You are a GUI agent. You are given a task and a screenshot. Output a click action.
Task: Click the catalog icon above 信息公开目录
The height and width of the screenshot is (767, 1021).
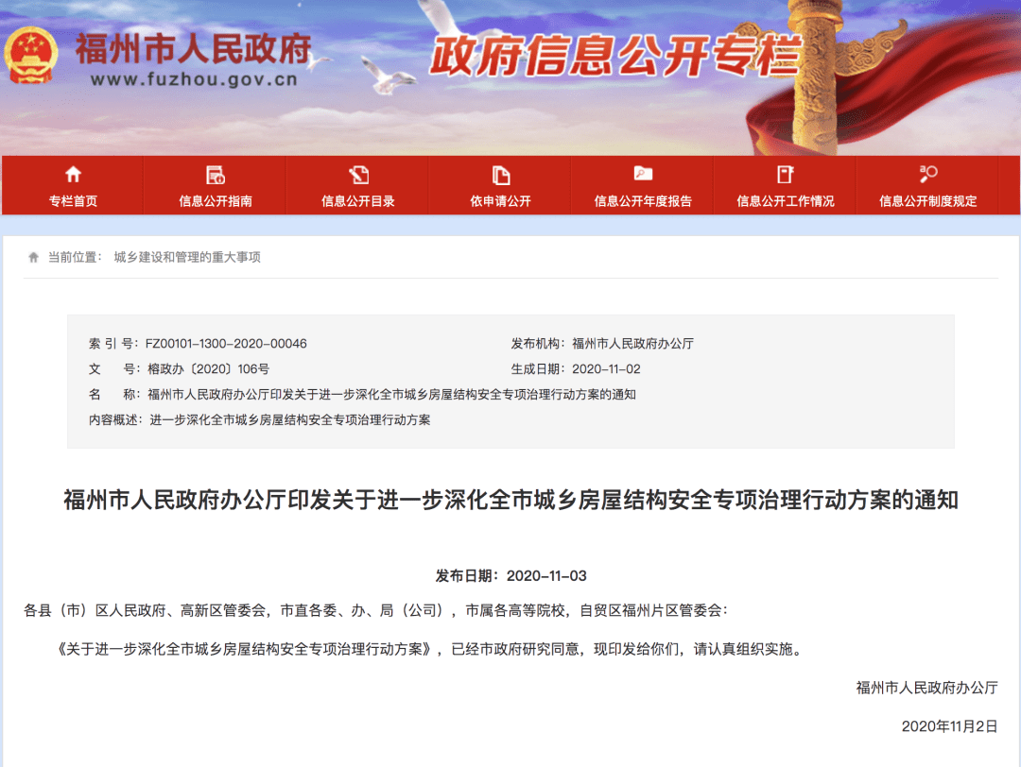coord(358,175)
